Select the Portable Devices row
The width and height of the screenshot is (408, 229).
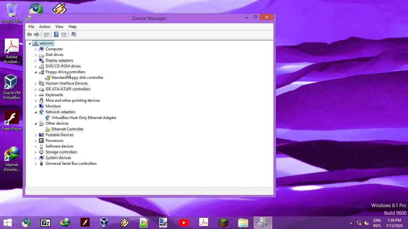[59, 135]
